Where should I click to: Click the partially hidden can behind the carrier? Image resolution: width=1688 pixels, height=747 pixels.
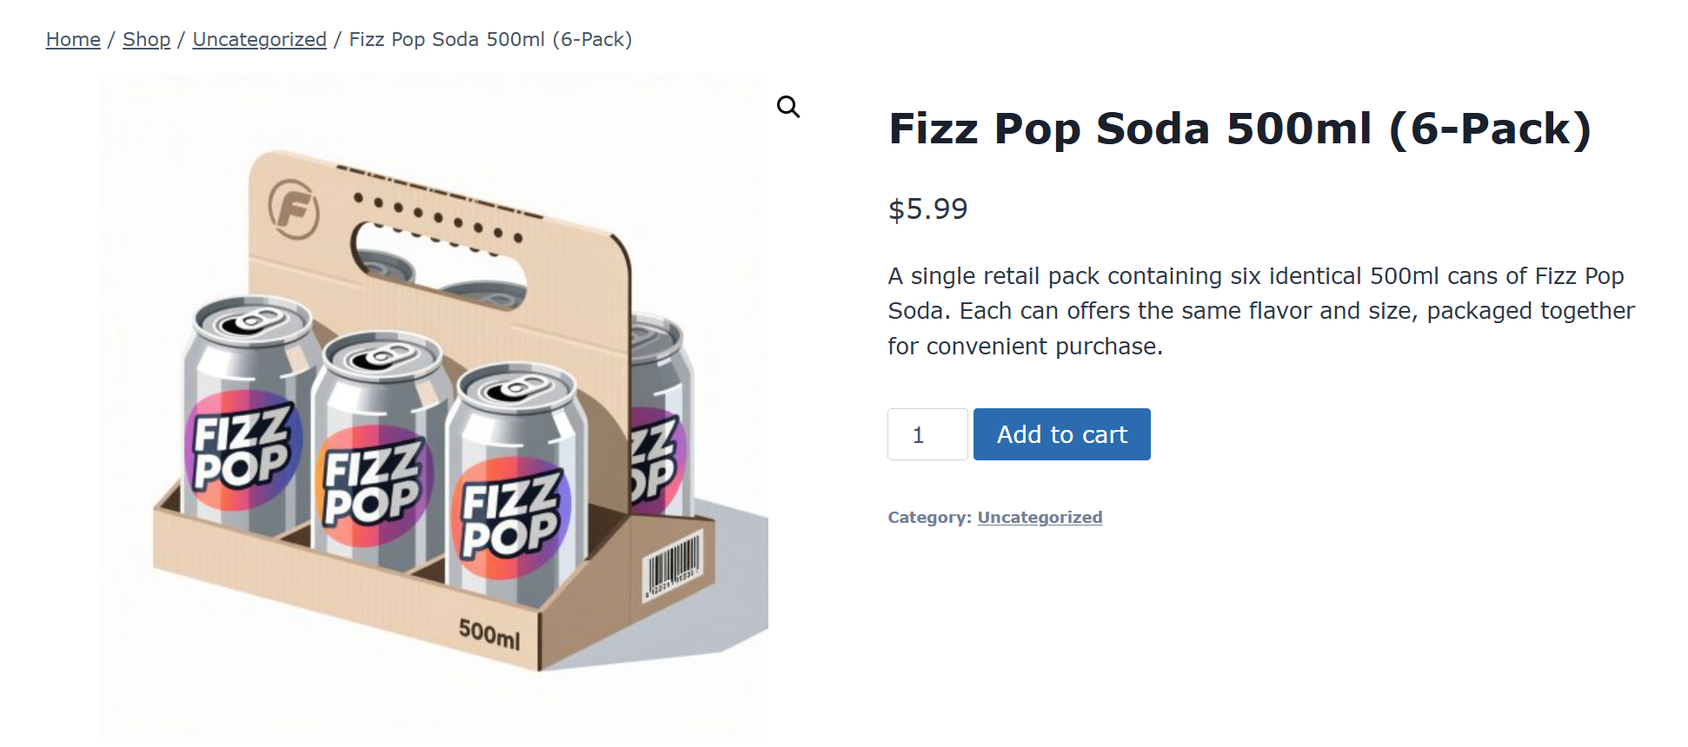coord(659,417)
